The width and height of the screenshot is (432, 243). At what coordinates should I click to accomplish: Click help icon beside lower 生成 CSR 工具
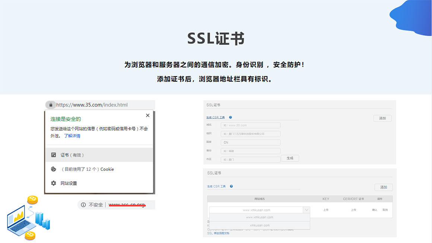pyautogui.click(x=231, y=186)
